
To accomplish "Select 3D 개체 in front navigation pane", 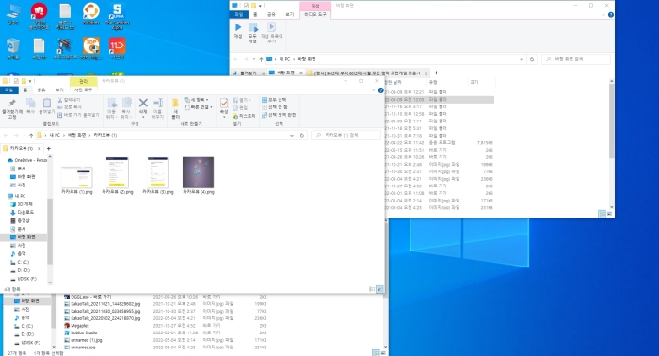I will [22, 204].
